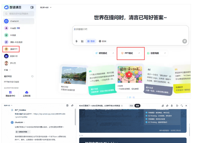The height and width of the screenshot is (143, 200).
Task: Open 数据分析 in the sidebar
Action: point(14,56)
